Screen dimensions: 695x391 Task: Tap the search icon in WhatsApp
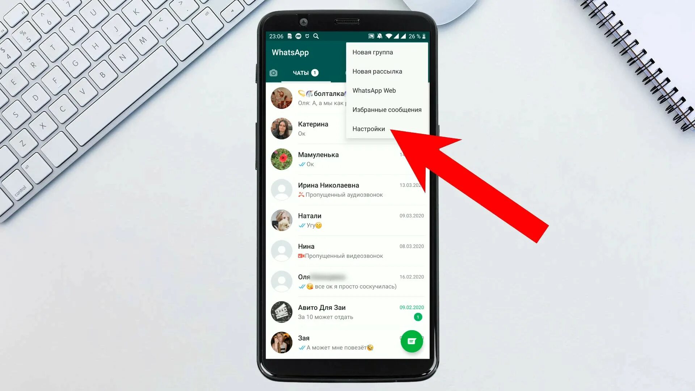(316, 36)
